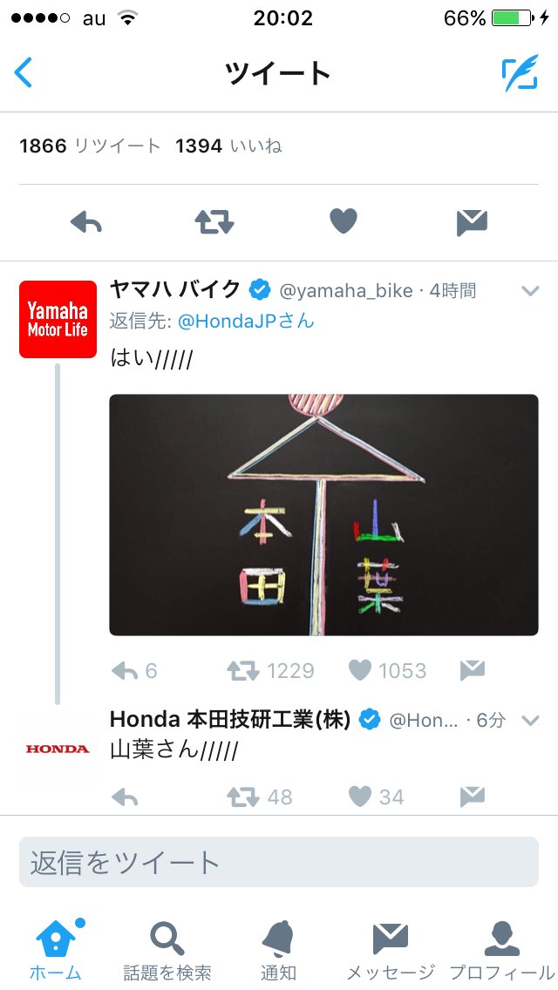This screenshot has height=990, width=558.
Task: Open Yamaha Motor Life profile avatar
Action: tap(58, 320)
